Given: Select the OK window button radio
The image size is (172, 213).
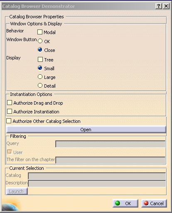Looking at the screenshot, I should tap(40, 41).
